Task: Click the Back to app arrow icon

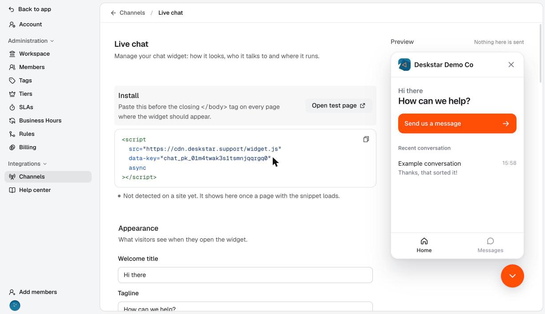Action: click(12, 9)
